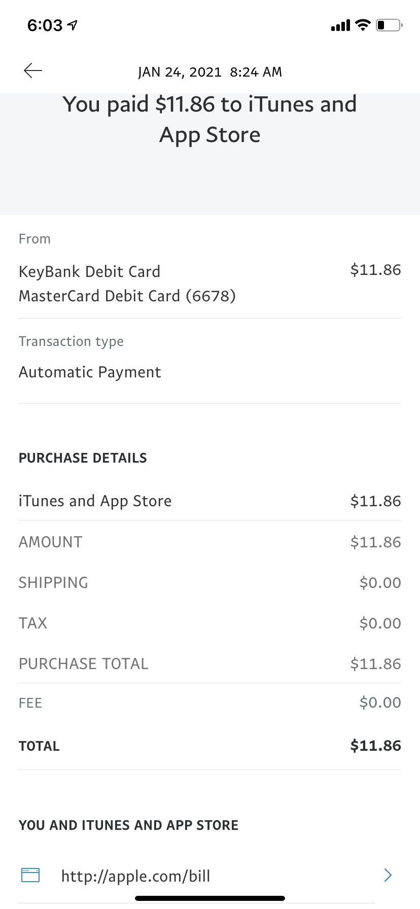Tap the YOU AND ITUNES AND APP STORE header
Screen dimensions: 420x909
(x=128, y=825)
